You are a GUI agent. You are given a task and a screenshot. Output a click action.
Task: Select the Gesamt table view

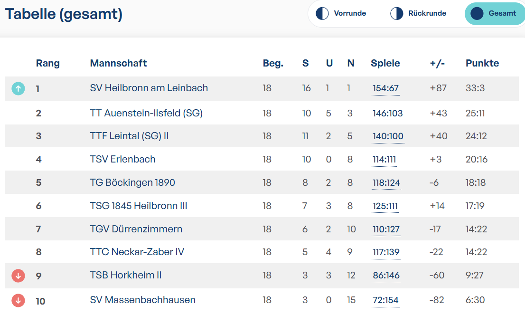click(x=495, y=13)
